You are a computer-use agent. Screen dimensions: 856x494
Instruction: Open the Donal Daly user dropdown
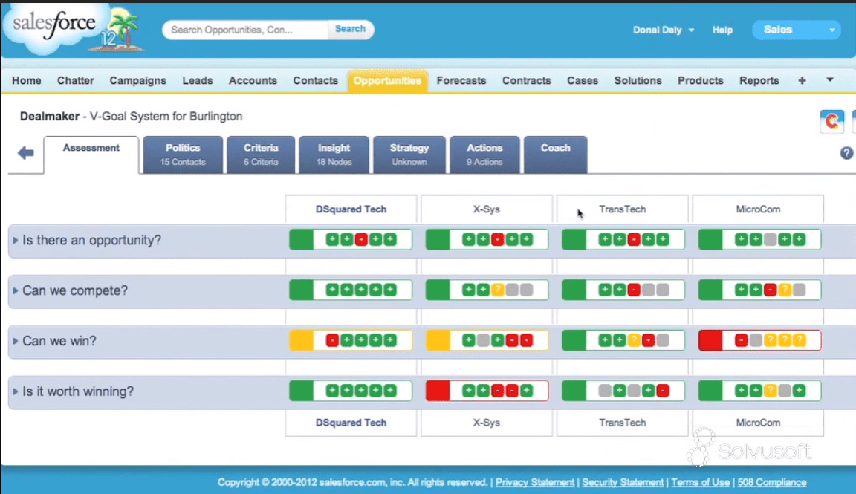(664, 30)
